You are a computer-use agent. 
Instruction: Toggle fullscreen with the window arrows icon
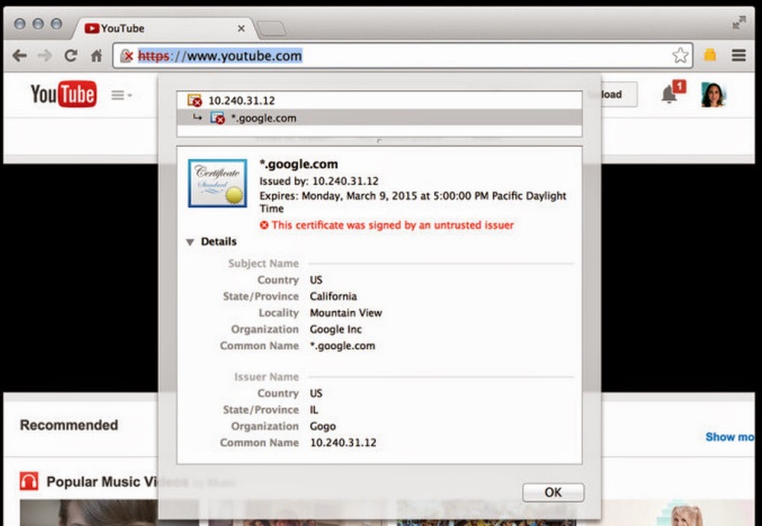[x=739, y=23]
